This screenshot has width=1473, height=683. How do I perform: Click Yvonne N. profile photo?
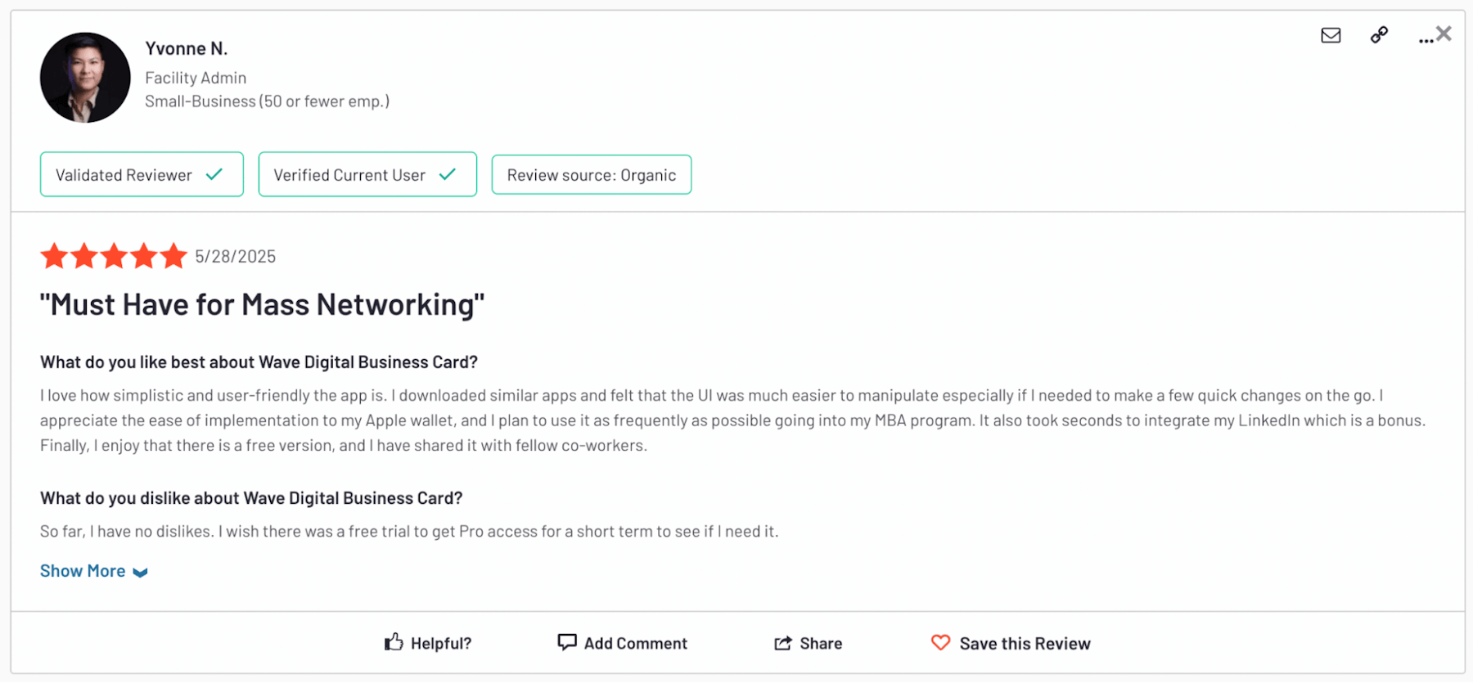pyautogui.click(x=85, y=78)
